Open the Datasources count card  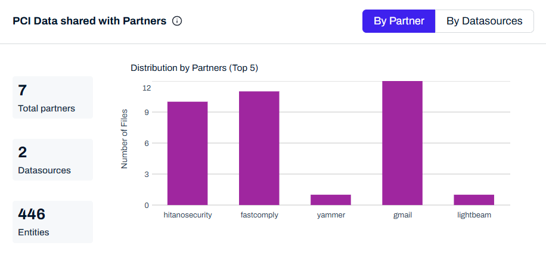tap(52, 160)
